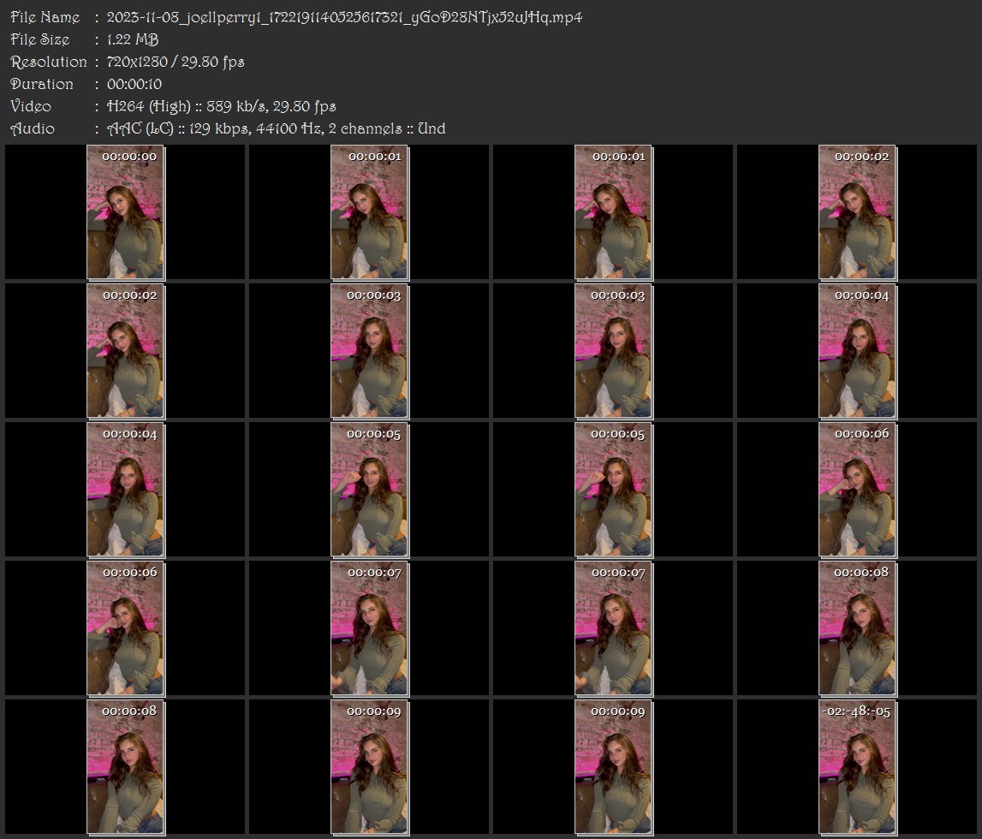Open the last frame stamped -02:-48:-05
This screenshot has height=839, width=982.
pos(857,767)
